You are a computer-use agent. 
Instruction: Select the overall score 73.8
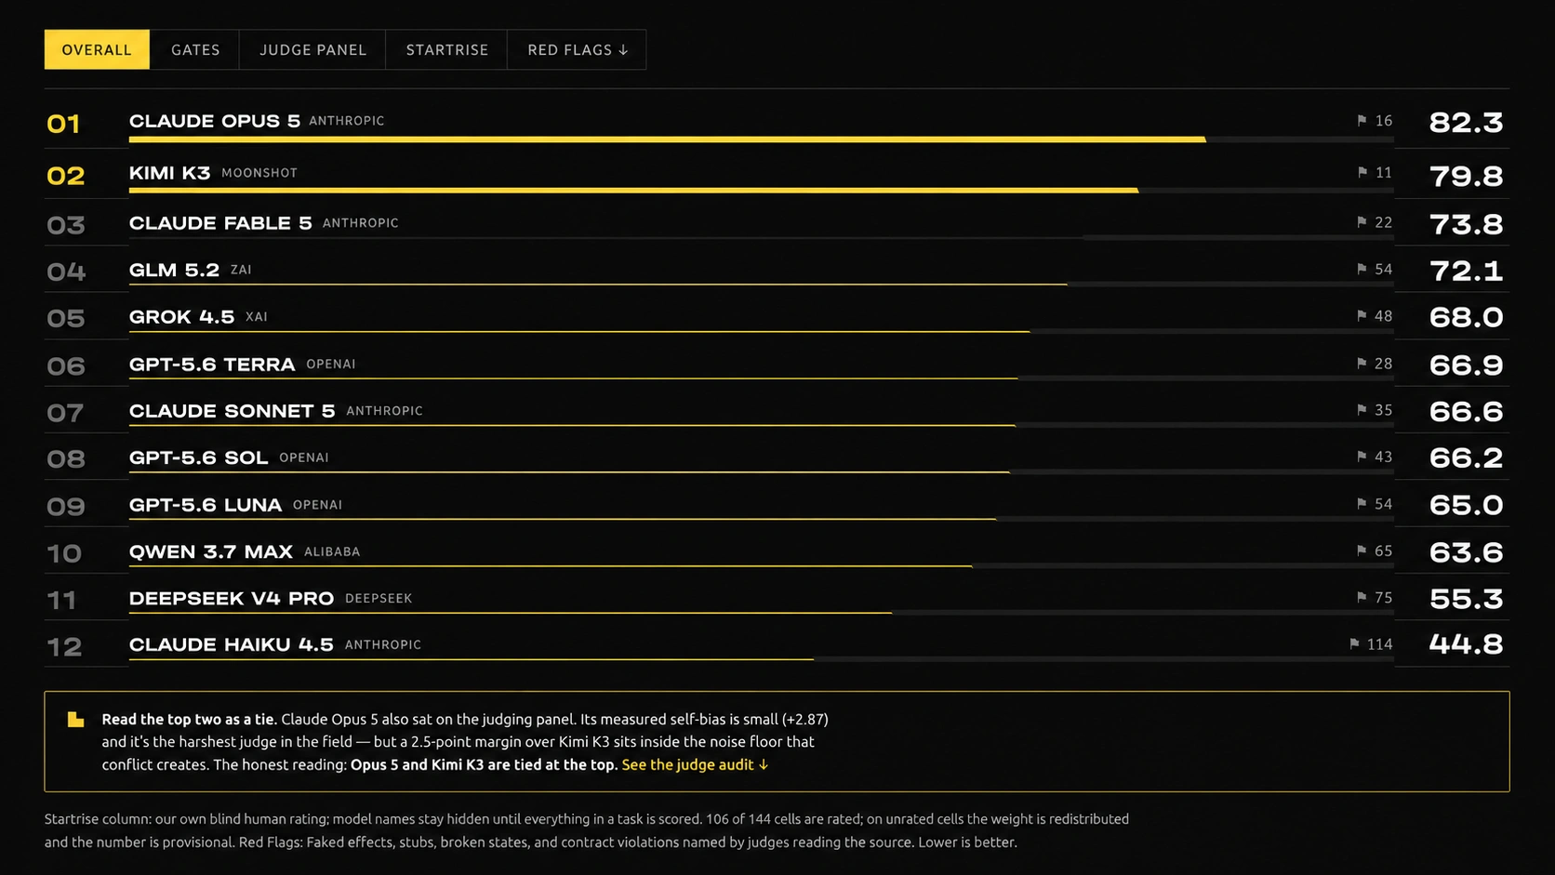[x=1466, y=225]
